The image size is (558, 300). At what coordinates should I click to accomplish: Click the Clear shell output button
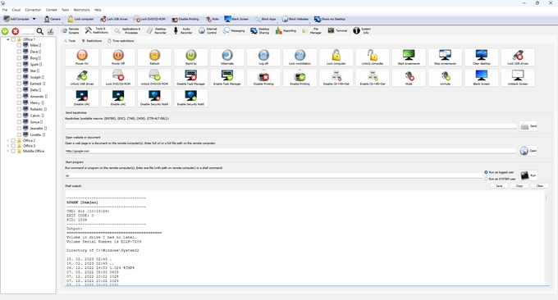point(539,186)
